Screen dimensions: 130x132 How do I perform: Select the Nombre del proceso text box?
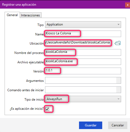pos(83,52)
